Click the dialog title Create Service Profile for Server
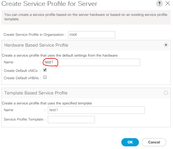 coord(49,4)
